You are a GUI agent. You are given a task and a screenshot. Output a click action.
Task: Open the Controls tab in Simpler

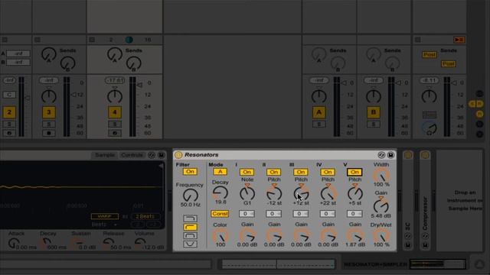[132, 155]
